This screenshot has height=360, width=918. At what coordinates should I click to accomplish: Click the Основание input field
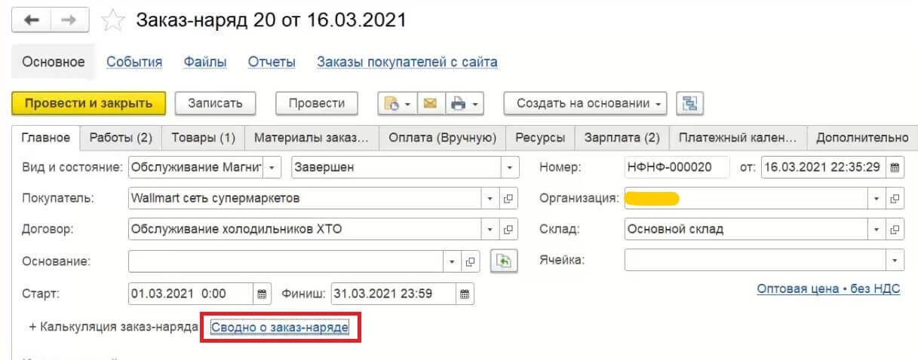click(286, 262)
